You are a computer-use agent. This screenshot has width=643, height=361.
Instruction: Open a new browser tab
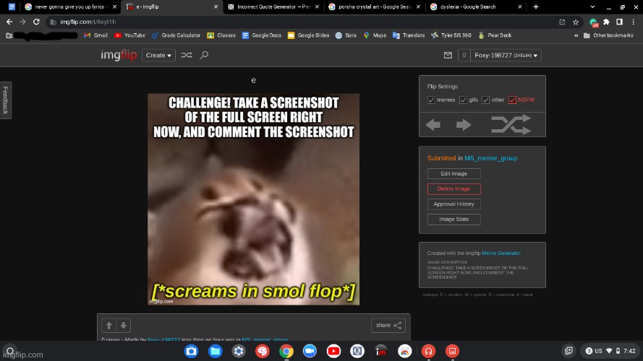[536, 6]
